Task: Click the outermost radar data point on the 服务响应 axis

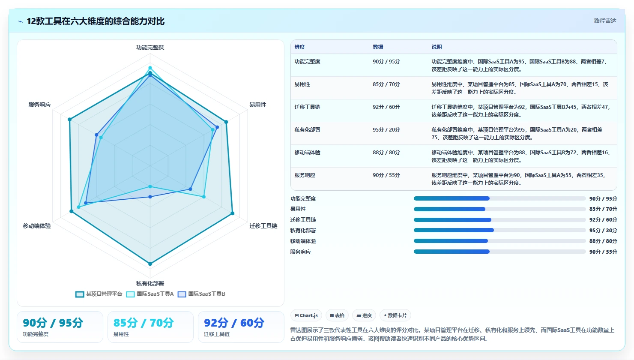Action: (x=69, y=120)
